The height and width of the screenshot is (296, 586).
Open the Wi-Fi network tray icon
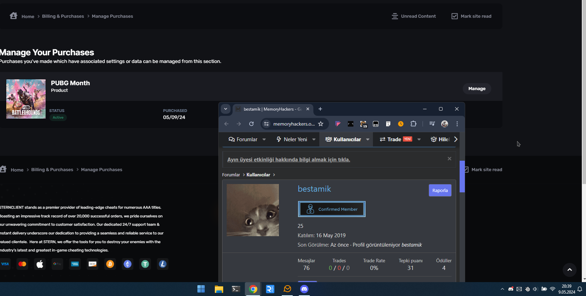(553, 289)
